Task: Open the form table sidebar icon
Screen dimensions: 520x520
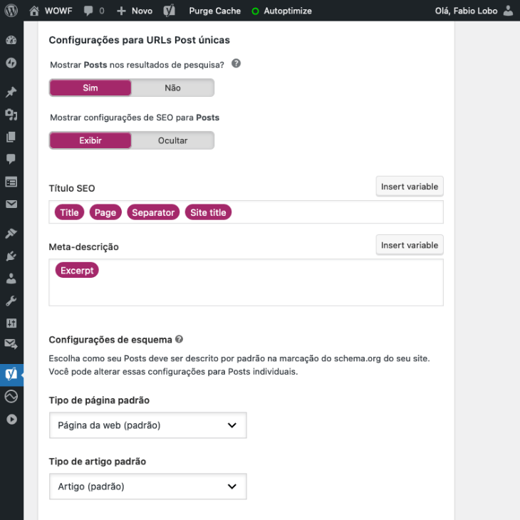Action: click(11, 182)
